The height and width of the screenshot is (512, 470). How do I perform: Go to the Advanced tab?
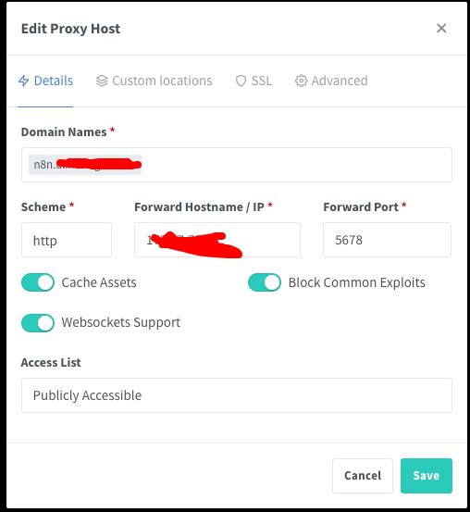click(331, 81)
